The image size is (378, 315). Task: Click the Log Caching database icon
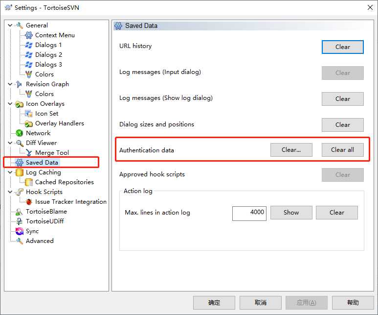(x=19, y=172)
